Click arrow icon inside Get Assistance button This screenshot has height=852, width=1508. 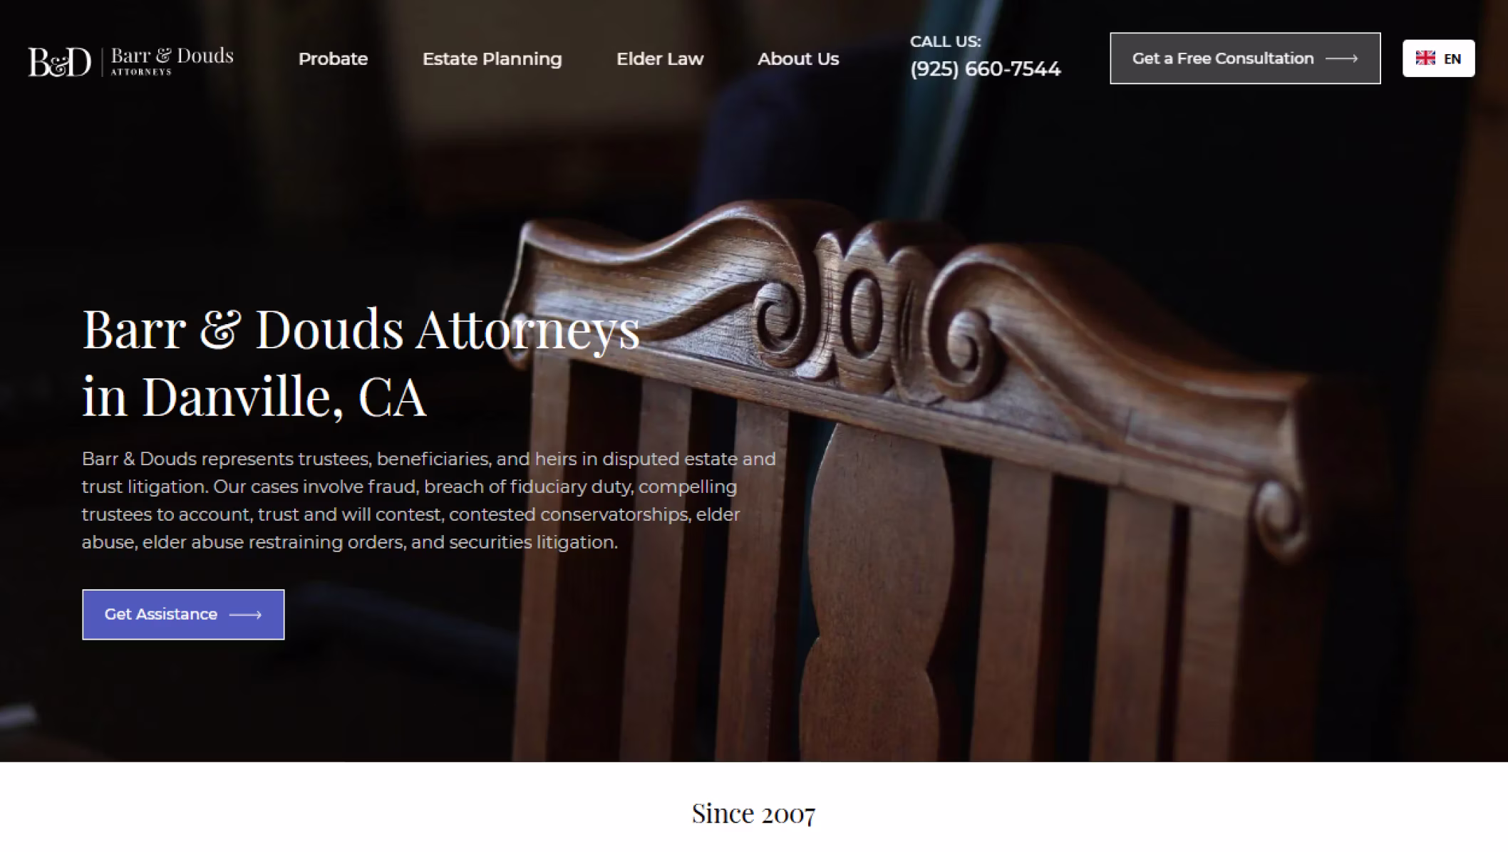click(245, 615)
